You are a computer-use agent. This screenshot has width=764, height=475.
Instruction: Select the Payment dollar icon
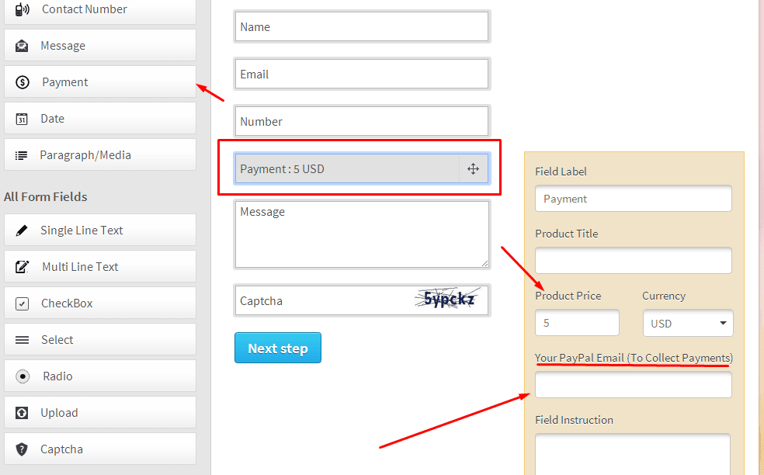pos(23,82)
